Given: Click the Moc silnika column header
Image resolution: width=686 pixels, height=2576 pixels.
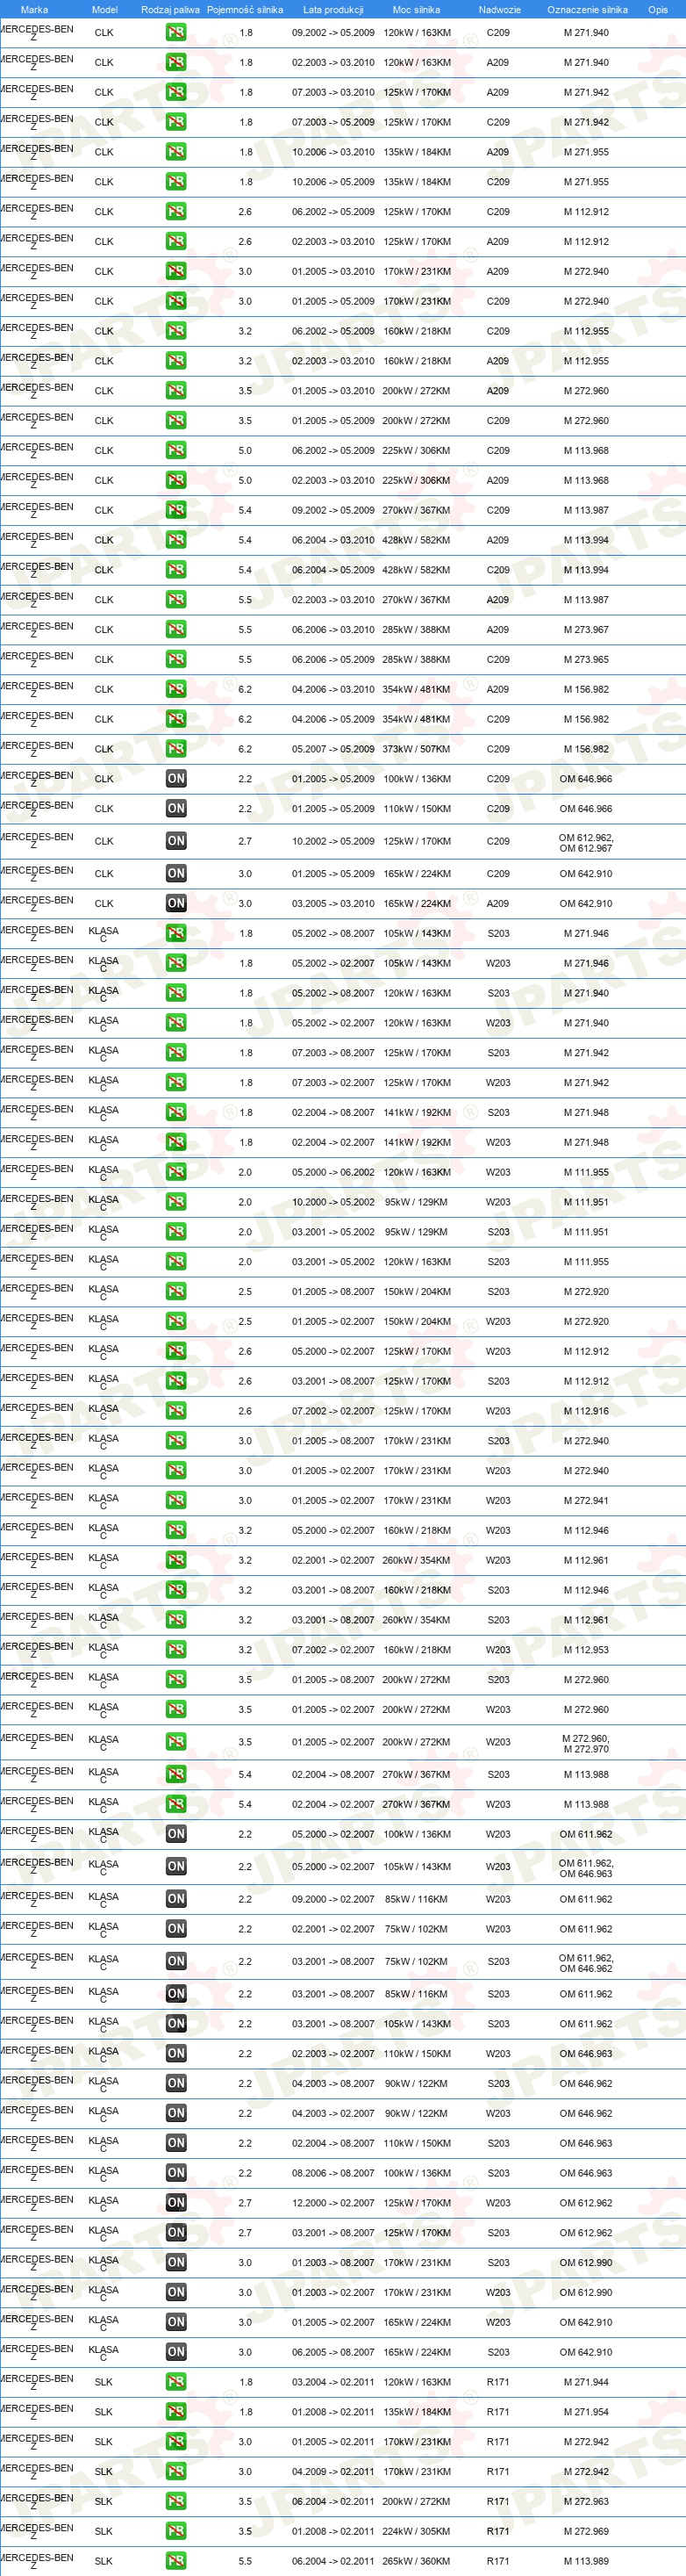Looking at the screenshot, I should pos(417,9).
